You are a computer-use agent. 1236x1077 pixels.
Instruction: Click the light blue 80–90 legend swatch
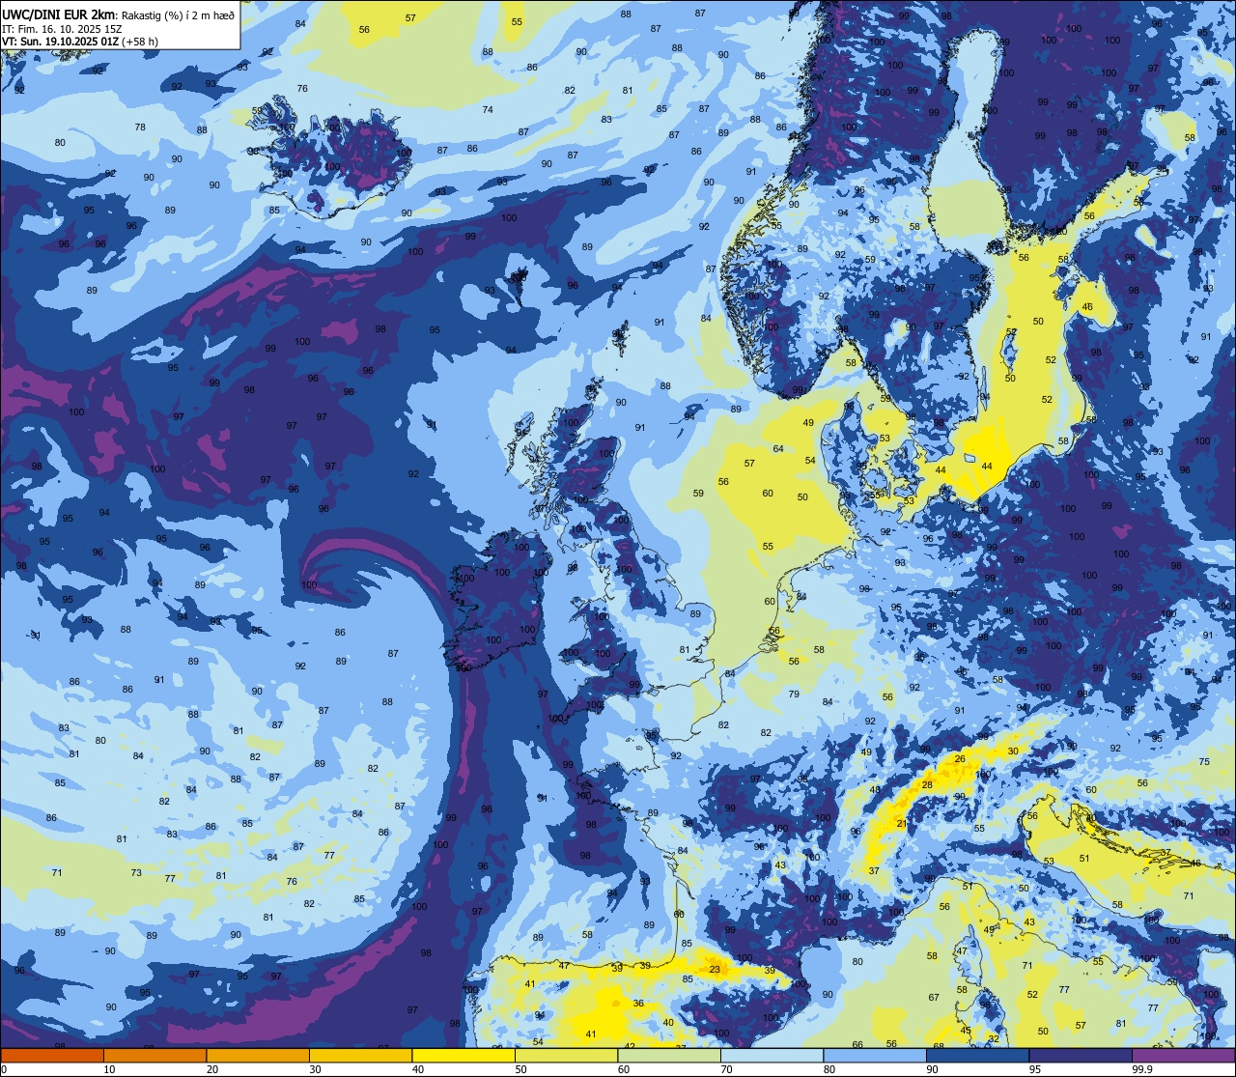tap(875, 1055)
